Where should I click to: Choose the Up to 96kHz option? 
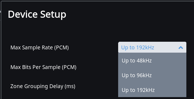[x=152, y=75]
